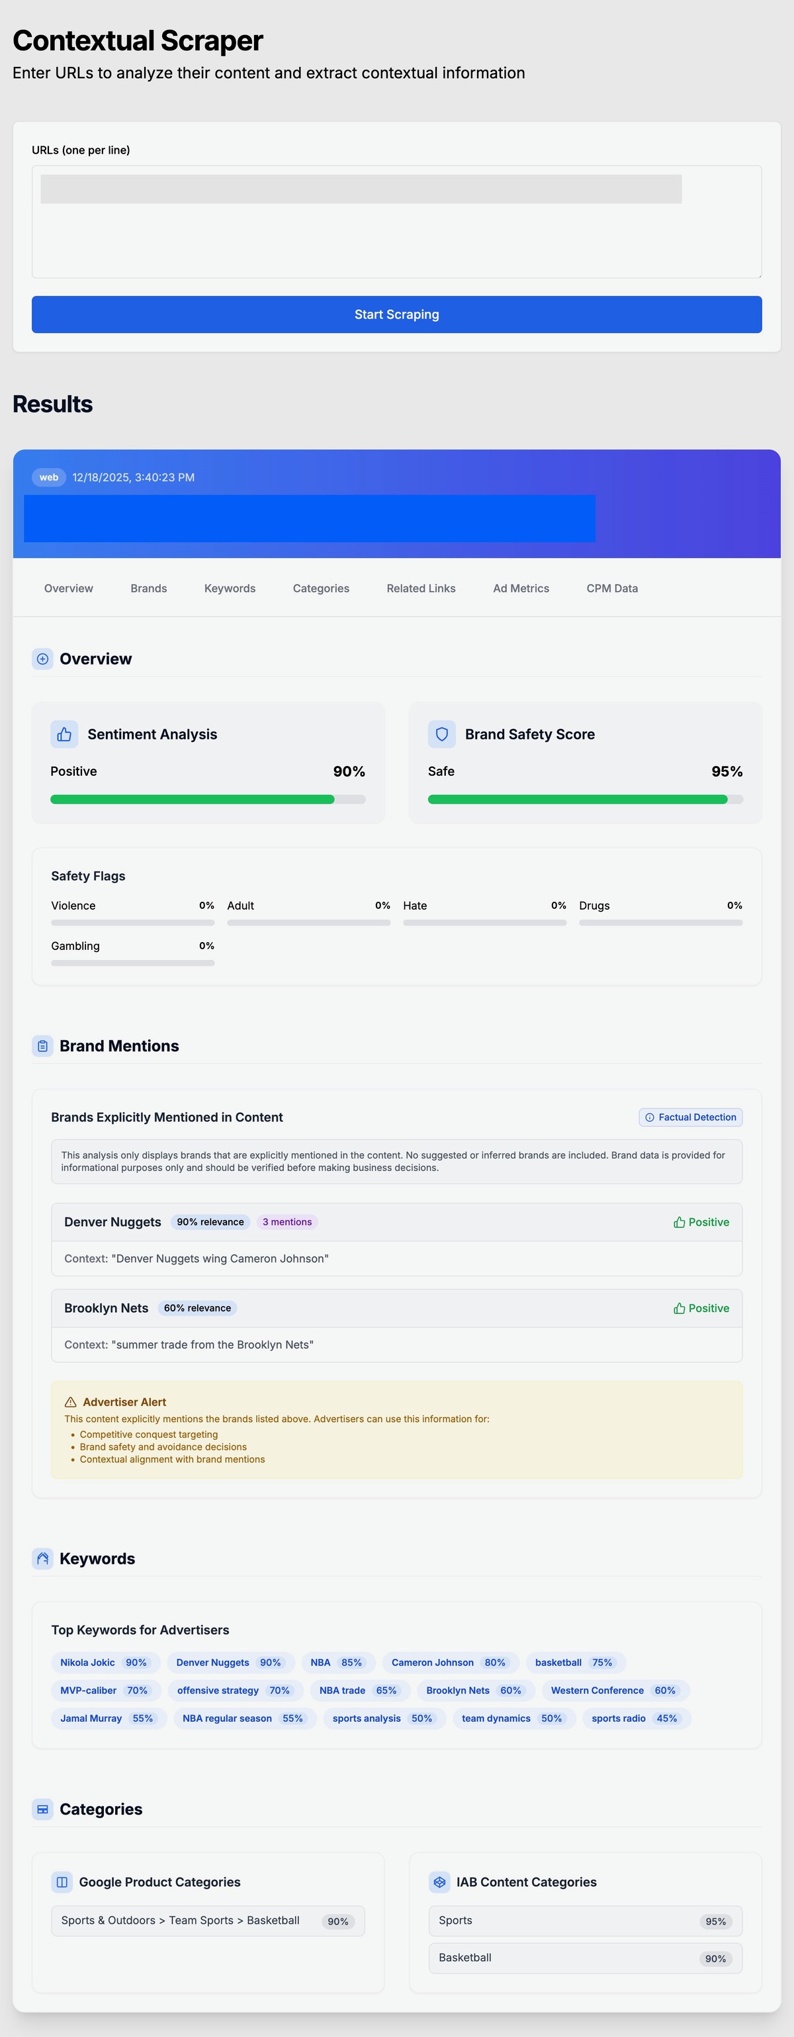Click the Keywords section header icon
Screen dimensions: 794x2037
point(42,1558)
